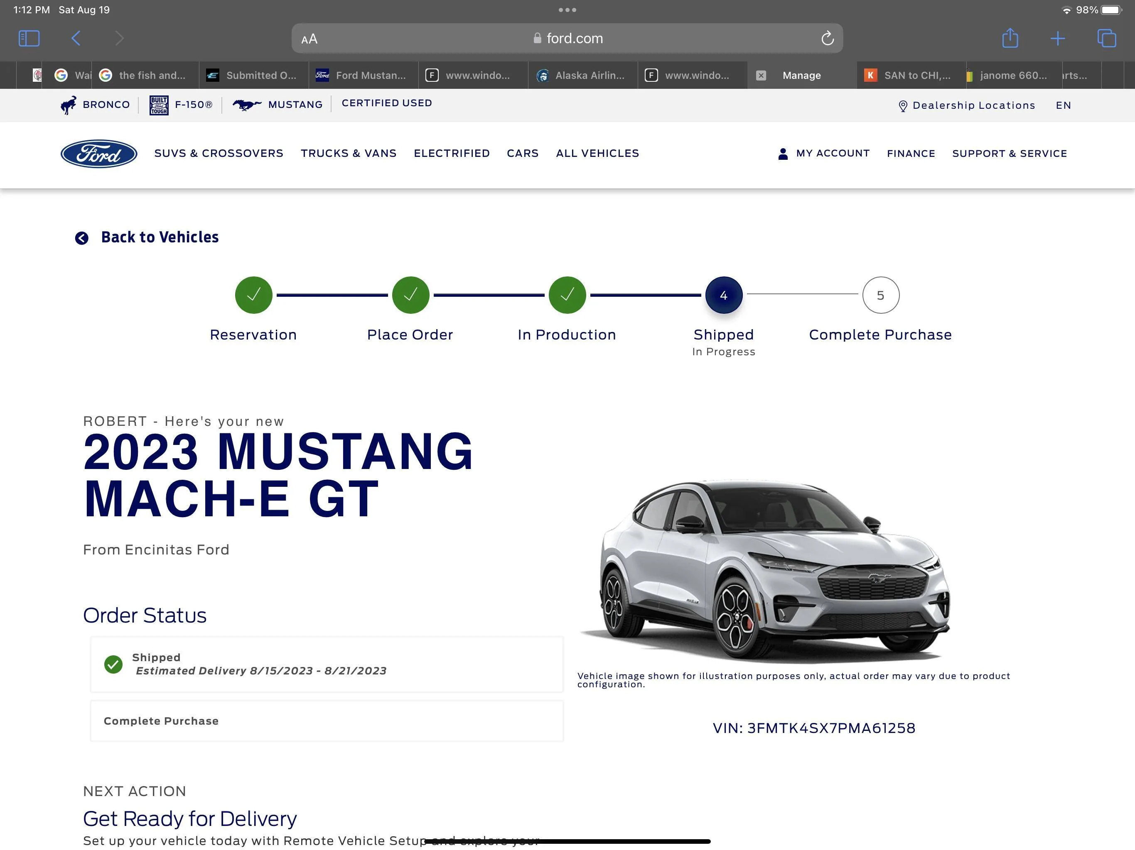Click the My Account person icon

(782, 154)
